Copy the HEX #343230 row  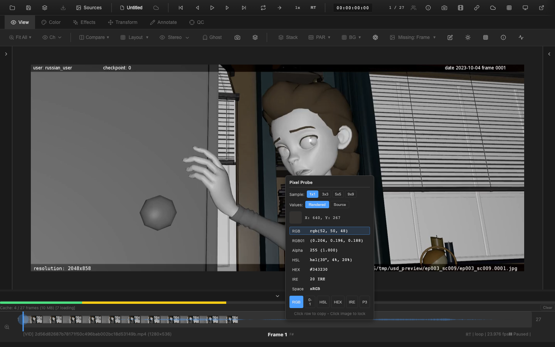[330, 270]
